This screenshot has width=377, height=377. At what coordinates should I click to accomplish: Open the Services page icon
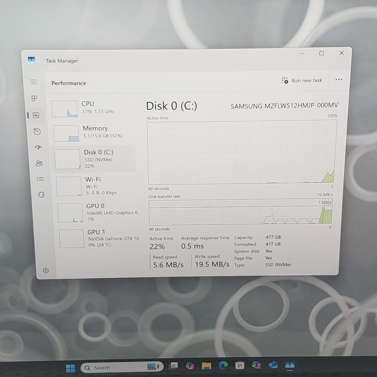[41, 195]
